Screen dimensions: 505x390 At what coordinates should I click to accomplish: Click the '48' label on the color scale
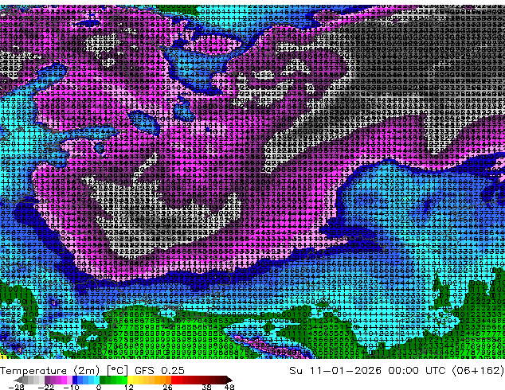click(229, 387)
